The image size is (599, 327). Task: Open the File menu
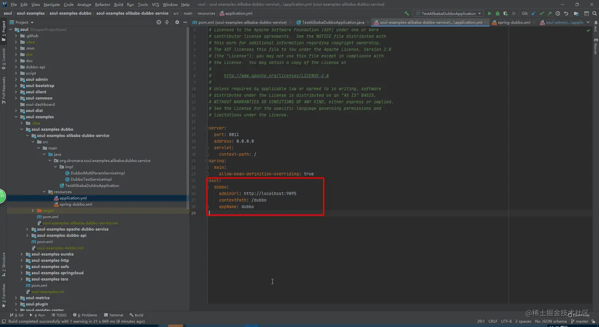click(14, 4)
